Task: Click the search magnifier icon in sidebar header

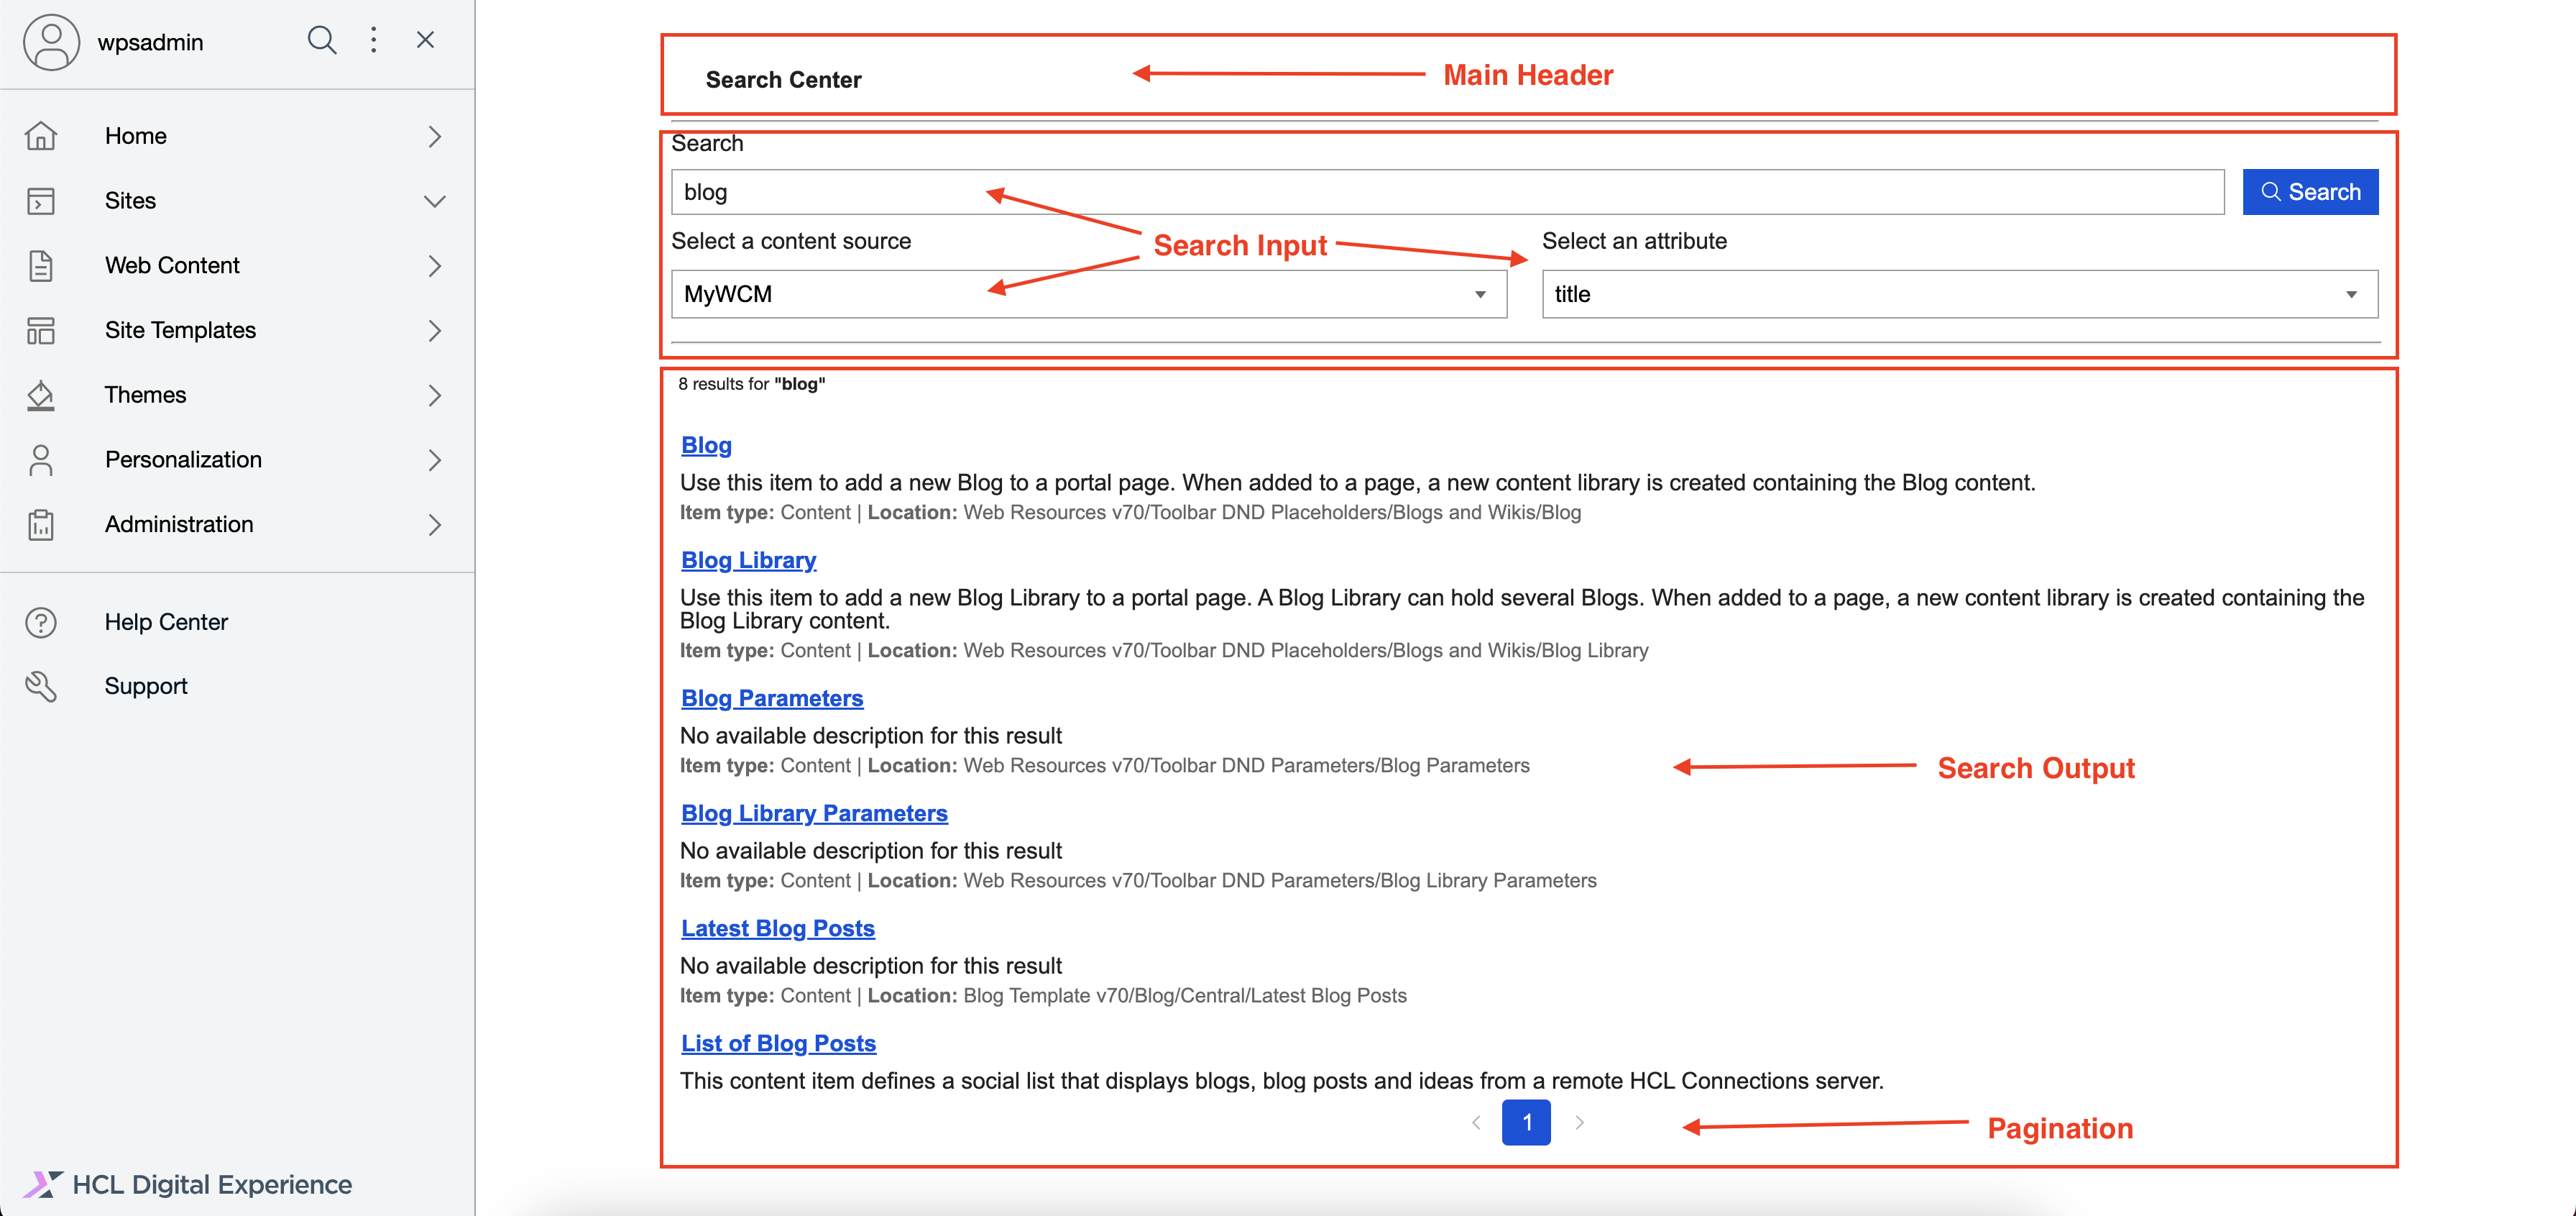Action: [321, 40]
